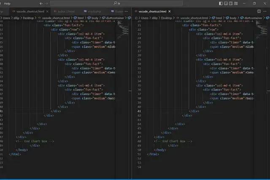This screenshot has width=270, height=180.
Task: Switch to the second html tab in left editor
Action: [64, 11]
